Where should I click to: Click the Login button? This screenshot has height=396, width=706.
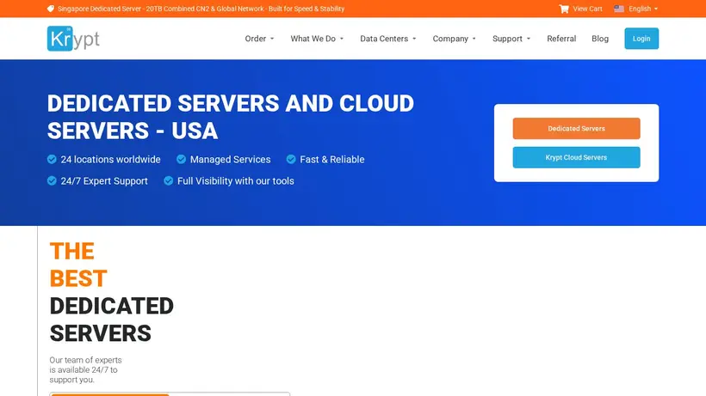641,39
